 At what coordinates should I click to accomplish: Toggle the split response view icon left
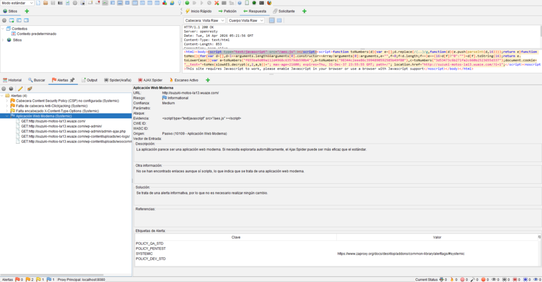(272, 21)
